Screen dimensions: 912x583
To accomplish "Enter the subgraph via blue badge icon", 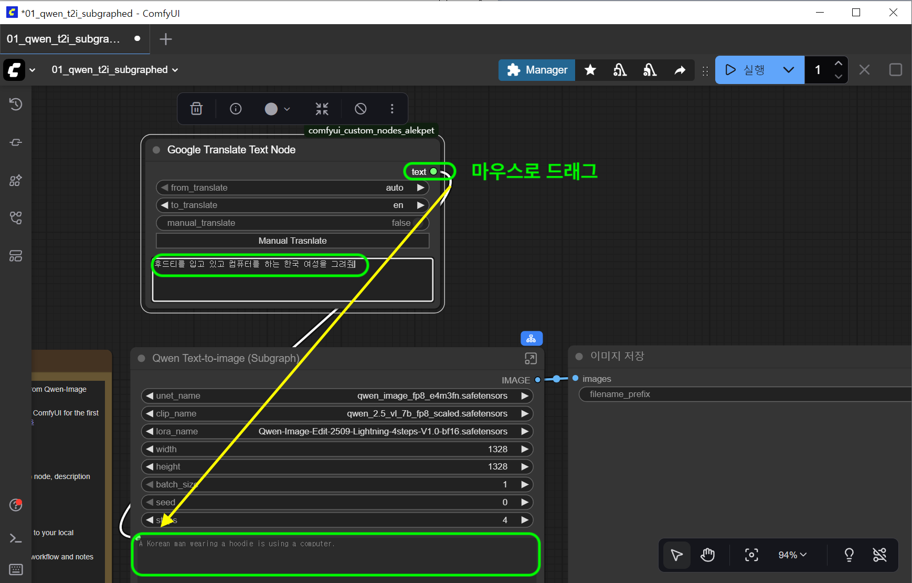I will click(x=532, y=338).
